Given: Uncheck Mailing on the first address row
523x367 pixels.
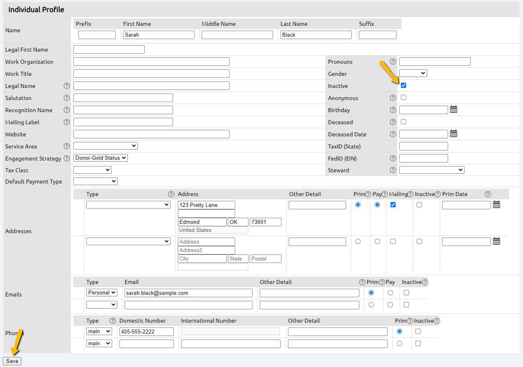Looking at the screenshot, I should 393,204.
